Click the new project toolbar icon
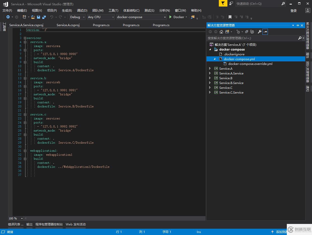This screenshot has width=312, height=235. tap(24, 17)
